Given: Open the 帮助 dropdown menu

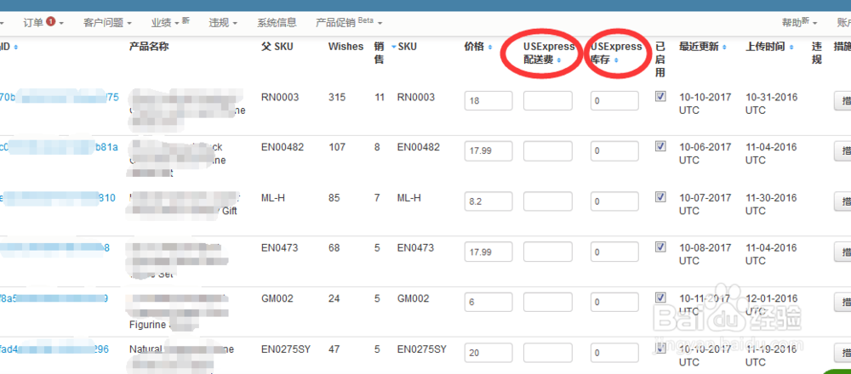Looking at the screenshot, I should (799, 23).
